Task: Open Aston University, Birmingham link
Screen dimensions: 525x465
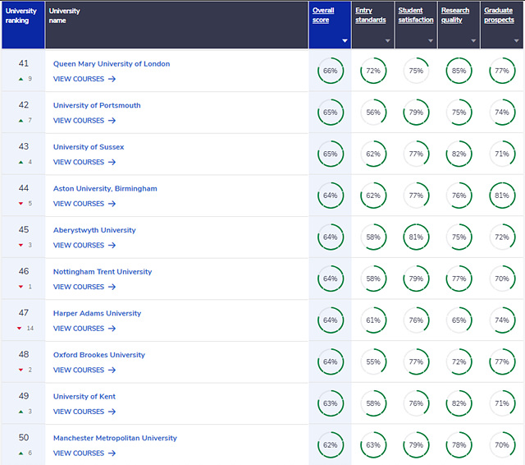Action: pos(105,188)
